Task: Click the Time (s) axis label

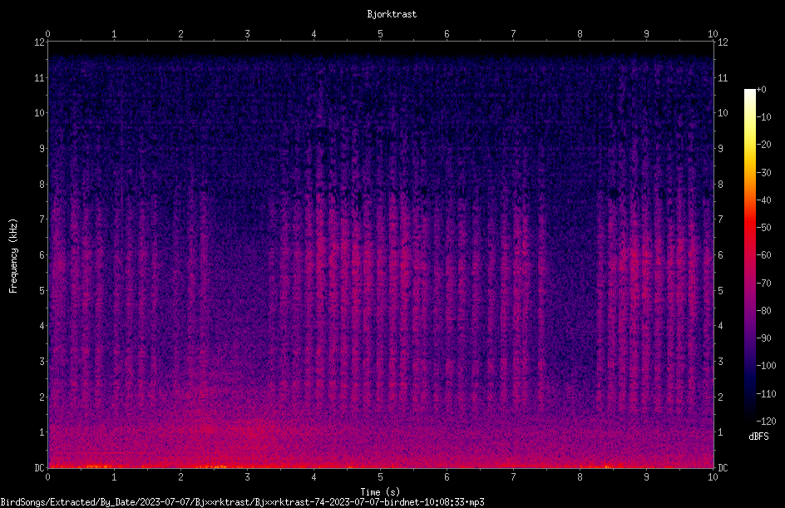Action: pyautogui.click(x=381, y=492)
